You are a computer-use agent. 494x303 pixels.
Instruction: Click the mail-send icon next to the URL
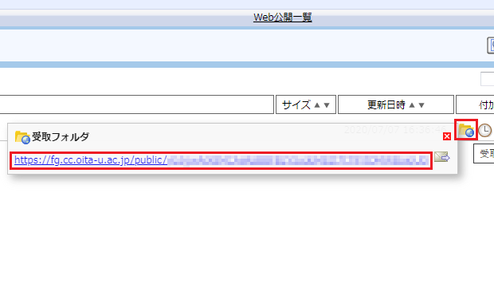tap(441, 157)
